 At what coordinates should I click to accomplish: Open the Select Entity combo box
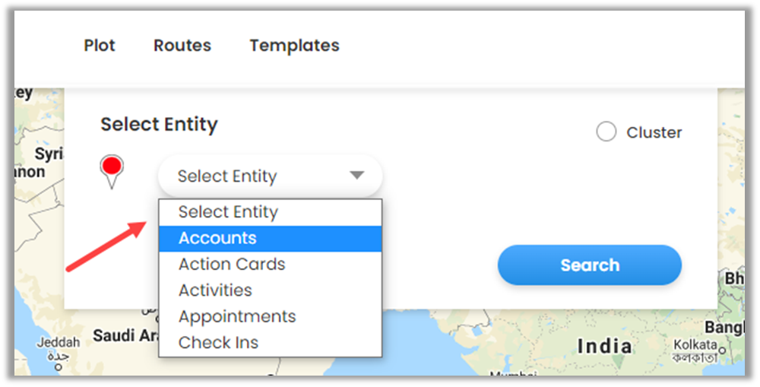270,176
